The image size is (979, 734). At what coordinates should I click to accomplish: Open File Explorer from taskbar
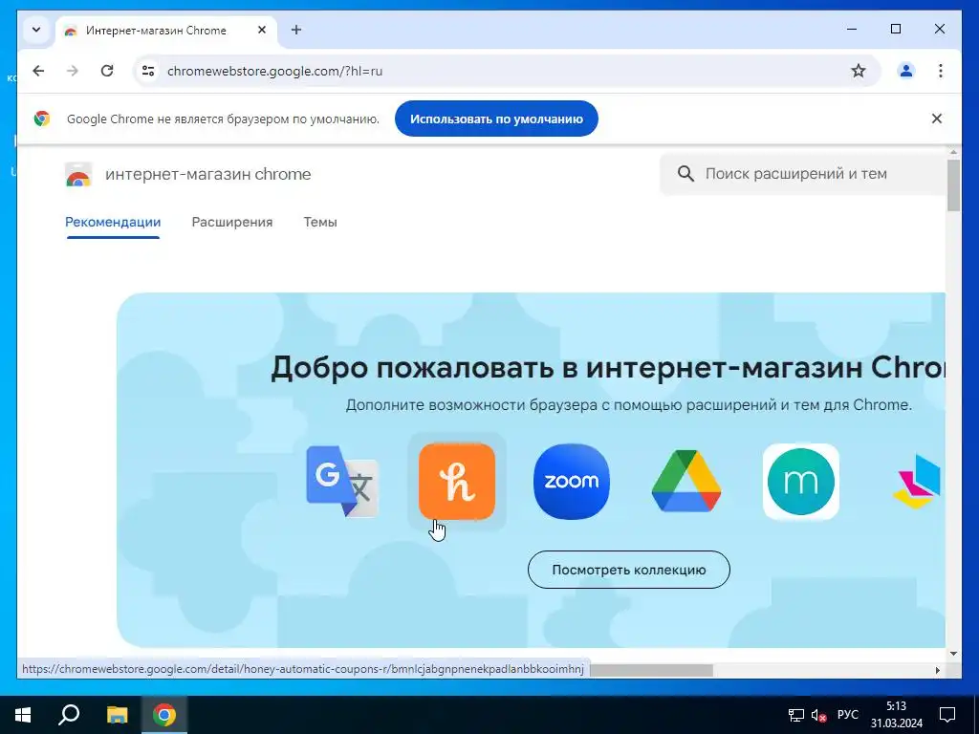tap(117, 715)
